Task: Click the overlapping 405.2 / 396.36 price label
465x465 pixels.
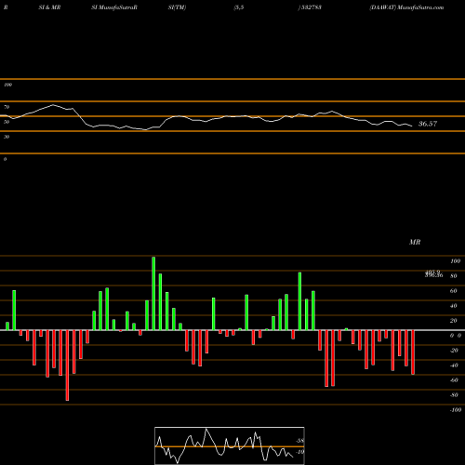Action: coord(433,273)
